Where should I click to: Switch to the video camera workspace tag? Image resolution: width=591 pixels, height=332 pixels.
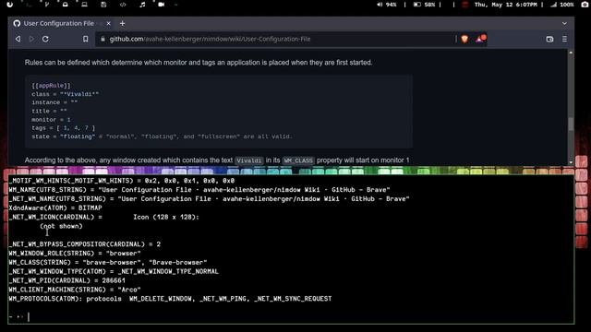point(162,5)
